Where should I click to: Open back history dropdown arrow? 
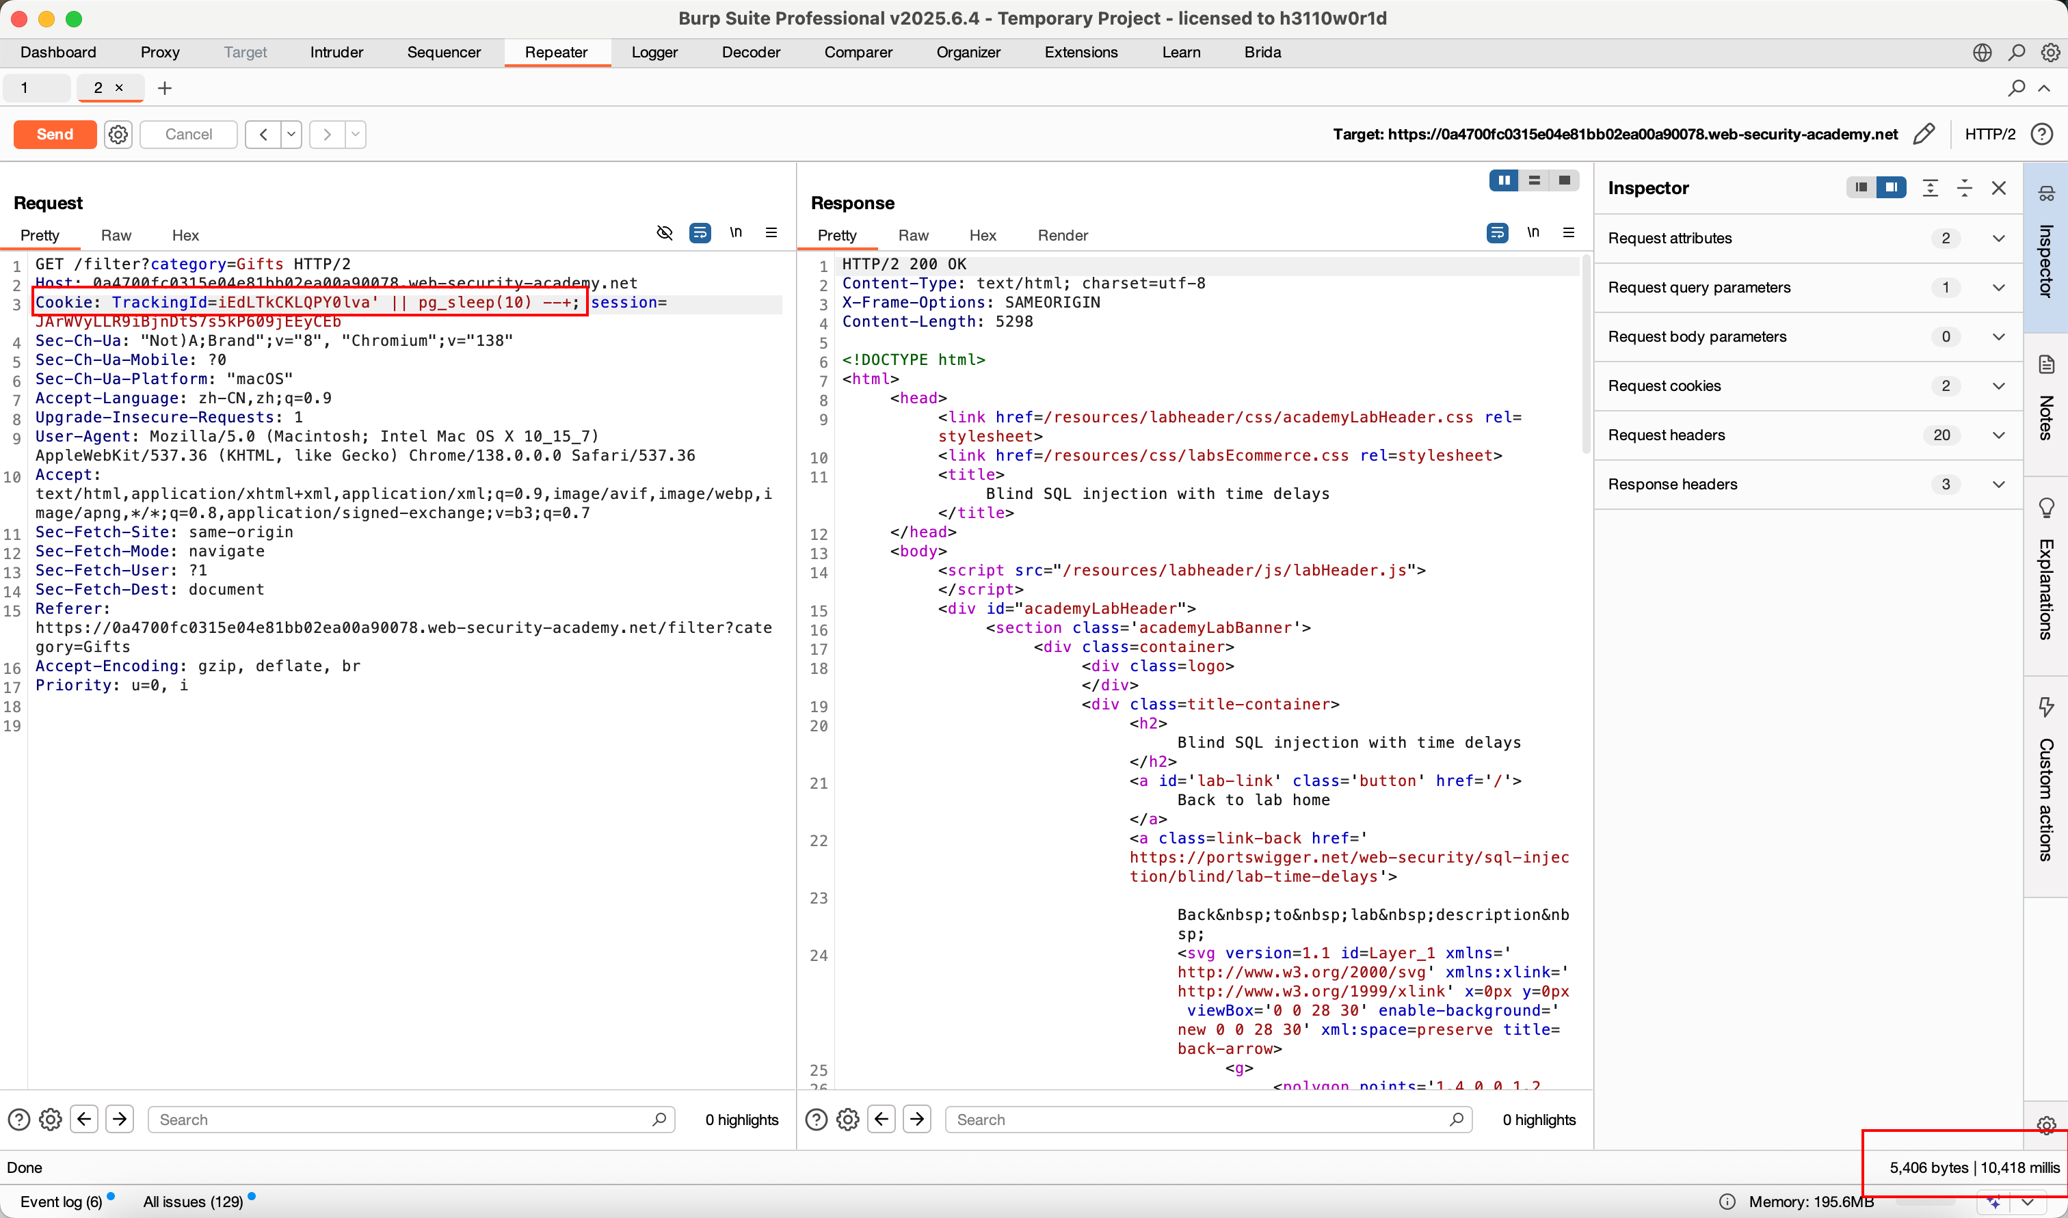pos(291,134)
